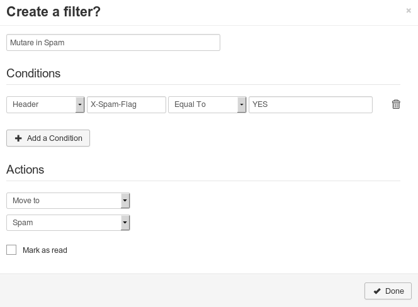Click the YES value input field

click(x=310, y=104)
